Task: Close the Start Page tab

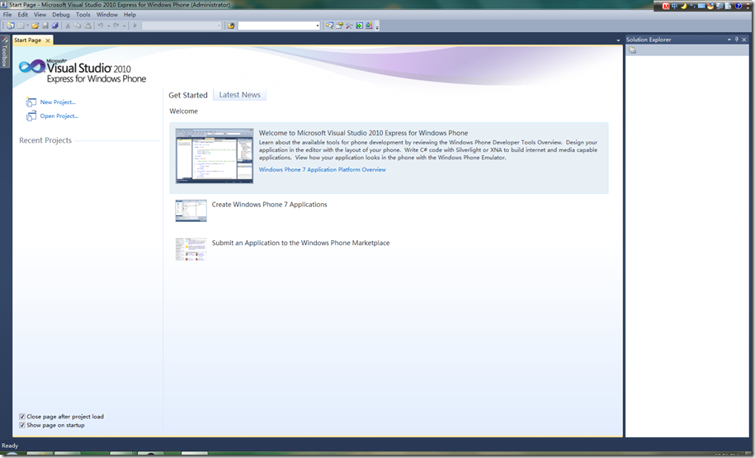Action: [x=48, y=40]
